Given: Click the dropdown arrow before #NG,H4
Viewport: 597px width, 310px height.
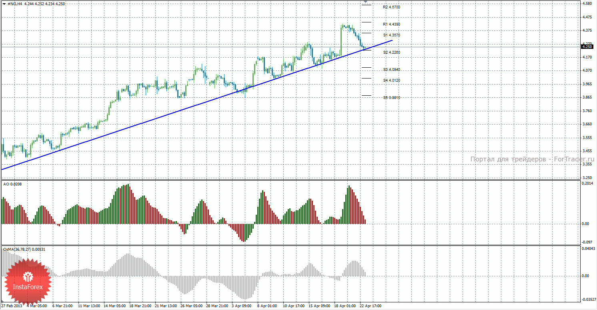Looking at the screenshot, I should [x=4, y=4].
